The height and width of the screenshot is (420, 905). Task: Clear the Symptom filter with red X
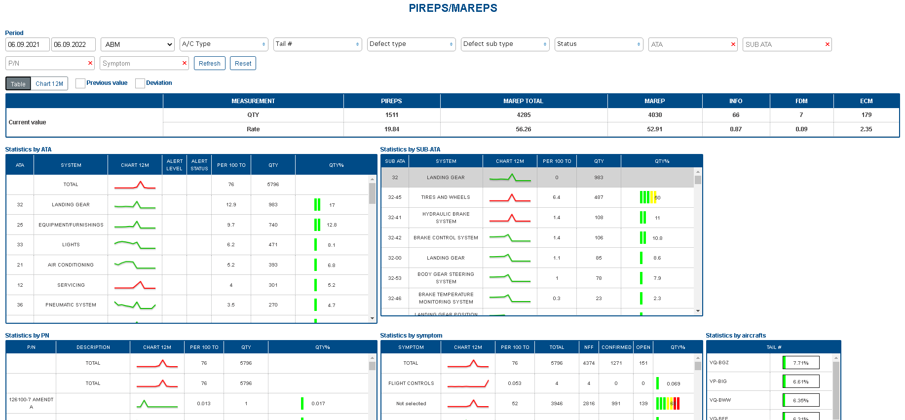(x=185, y=63)
